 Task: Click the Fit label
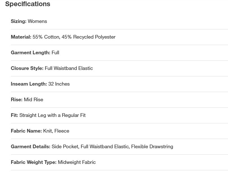coord(14,115)
